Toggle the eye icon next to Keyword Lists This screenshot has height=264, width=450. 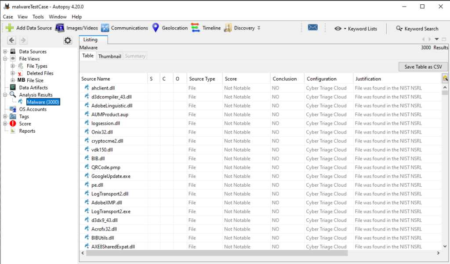click(337, 29)
